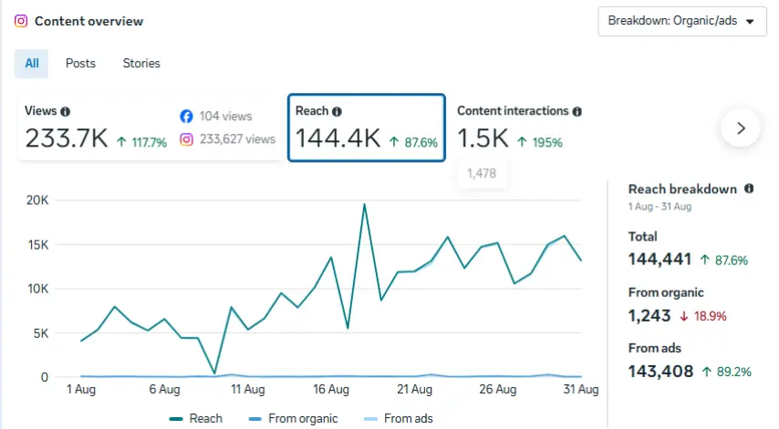Click the 11 Aug x-axis label
The image size is (779, 429).
(247, 390)
